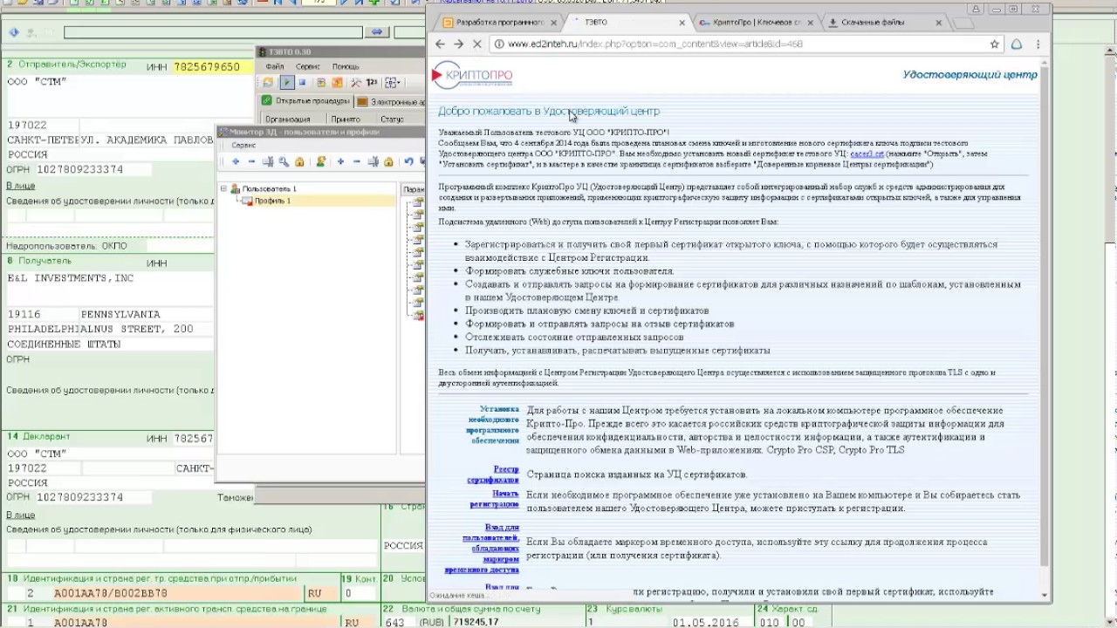The width and height of the screenshot is (1117, 628).
Task: Click the browser Forward arrow
Action: 459,44
